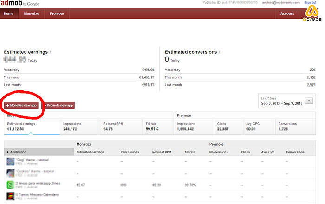This screenshot has width=325, height=204.
Task: Click the second app's thumbnail icon
Action: coord(10,173)
